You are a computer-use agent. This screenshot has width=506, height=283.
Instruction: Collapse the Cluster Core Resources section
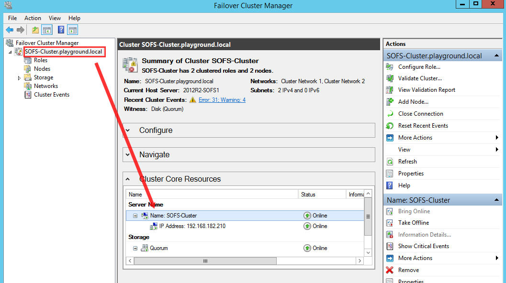coord(128,179)
